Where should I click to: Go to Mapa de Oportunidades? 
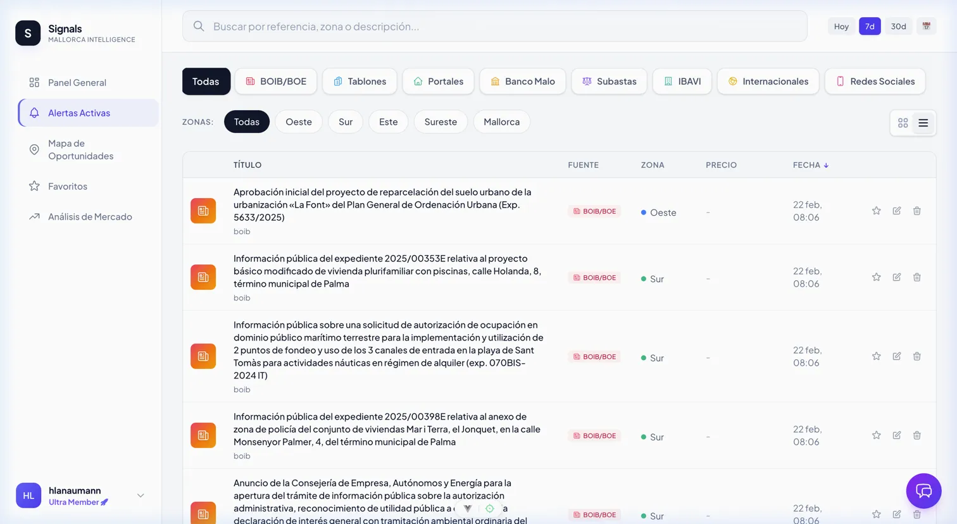click(80, 149)
